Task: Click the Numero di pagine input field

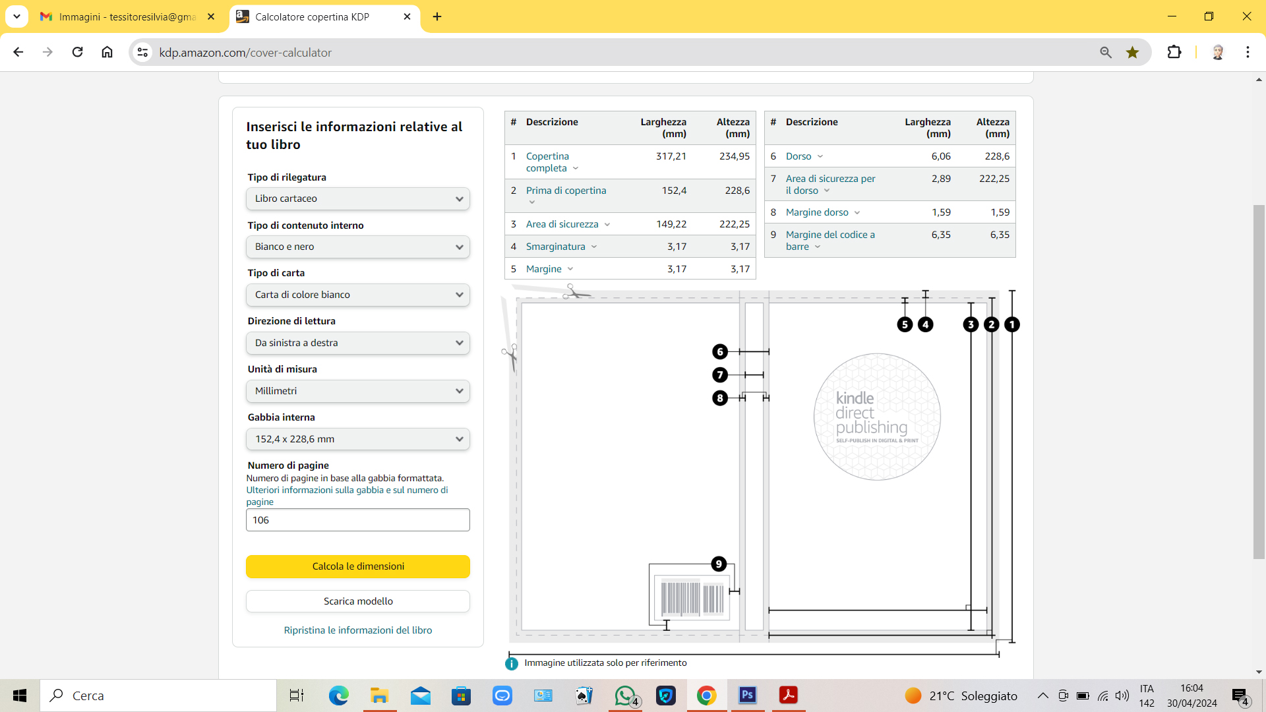Action: point(358,519)
